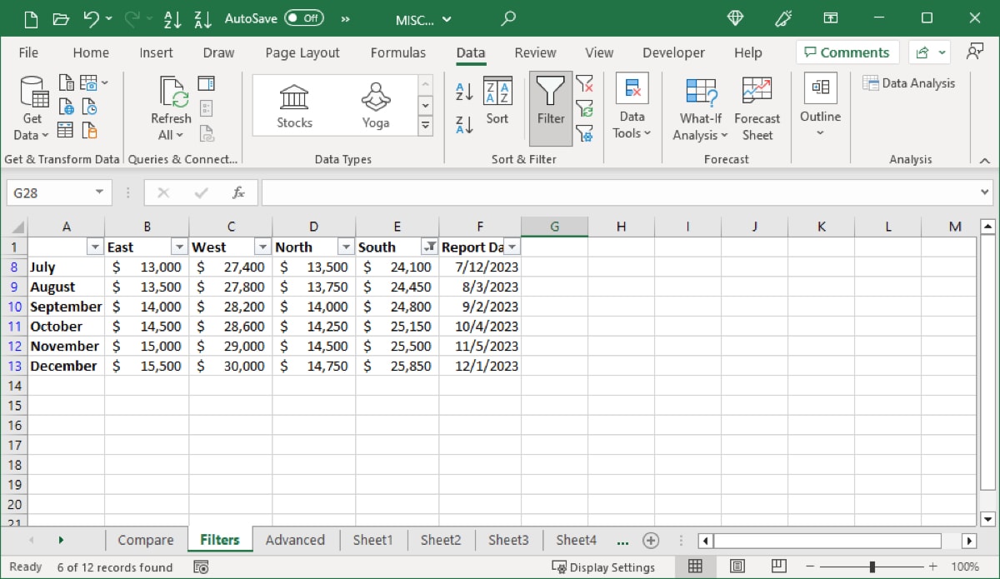Select the Yoga data type

tap(375, 102)
